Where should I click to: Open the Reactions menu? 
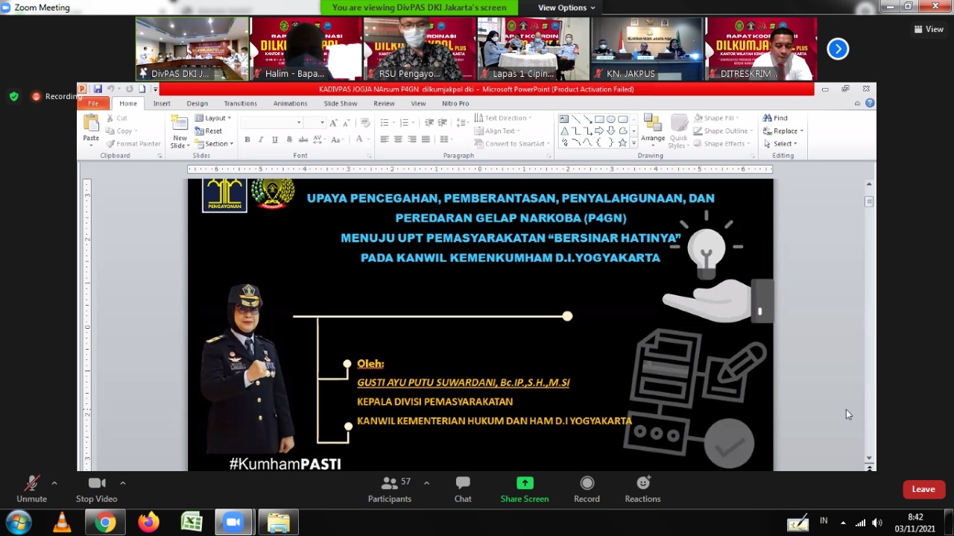(x=642, y=490)
